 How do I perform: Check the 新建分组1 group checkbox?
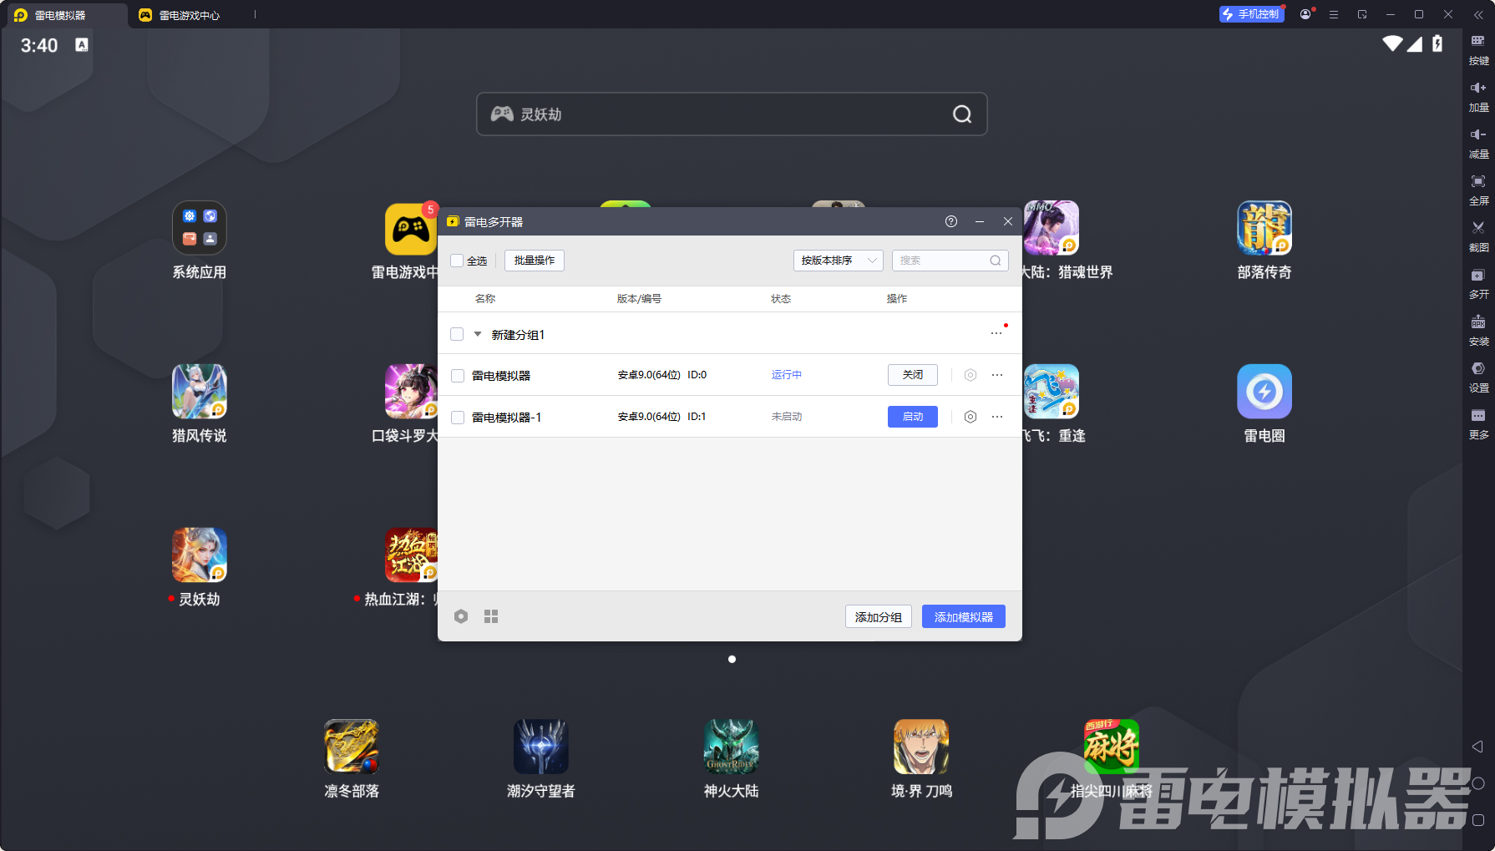457,334
